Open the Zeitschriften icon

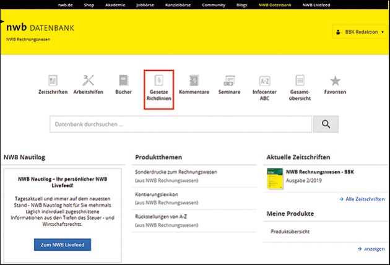[53, 81]
